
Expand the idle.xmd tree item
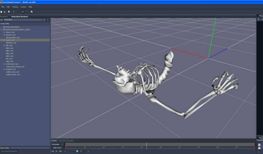[4, 46]
